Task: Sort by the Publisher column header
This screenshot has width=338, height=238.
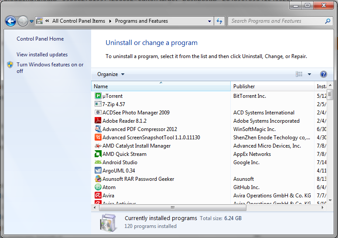Action: click(x=272, y=86)
